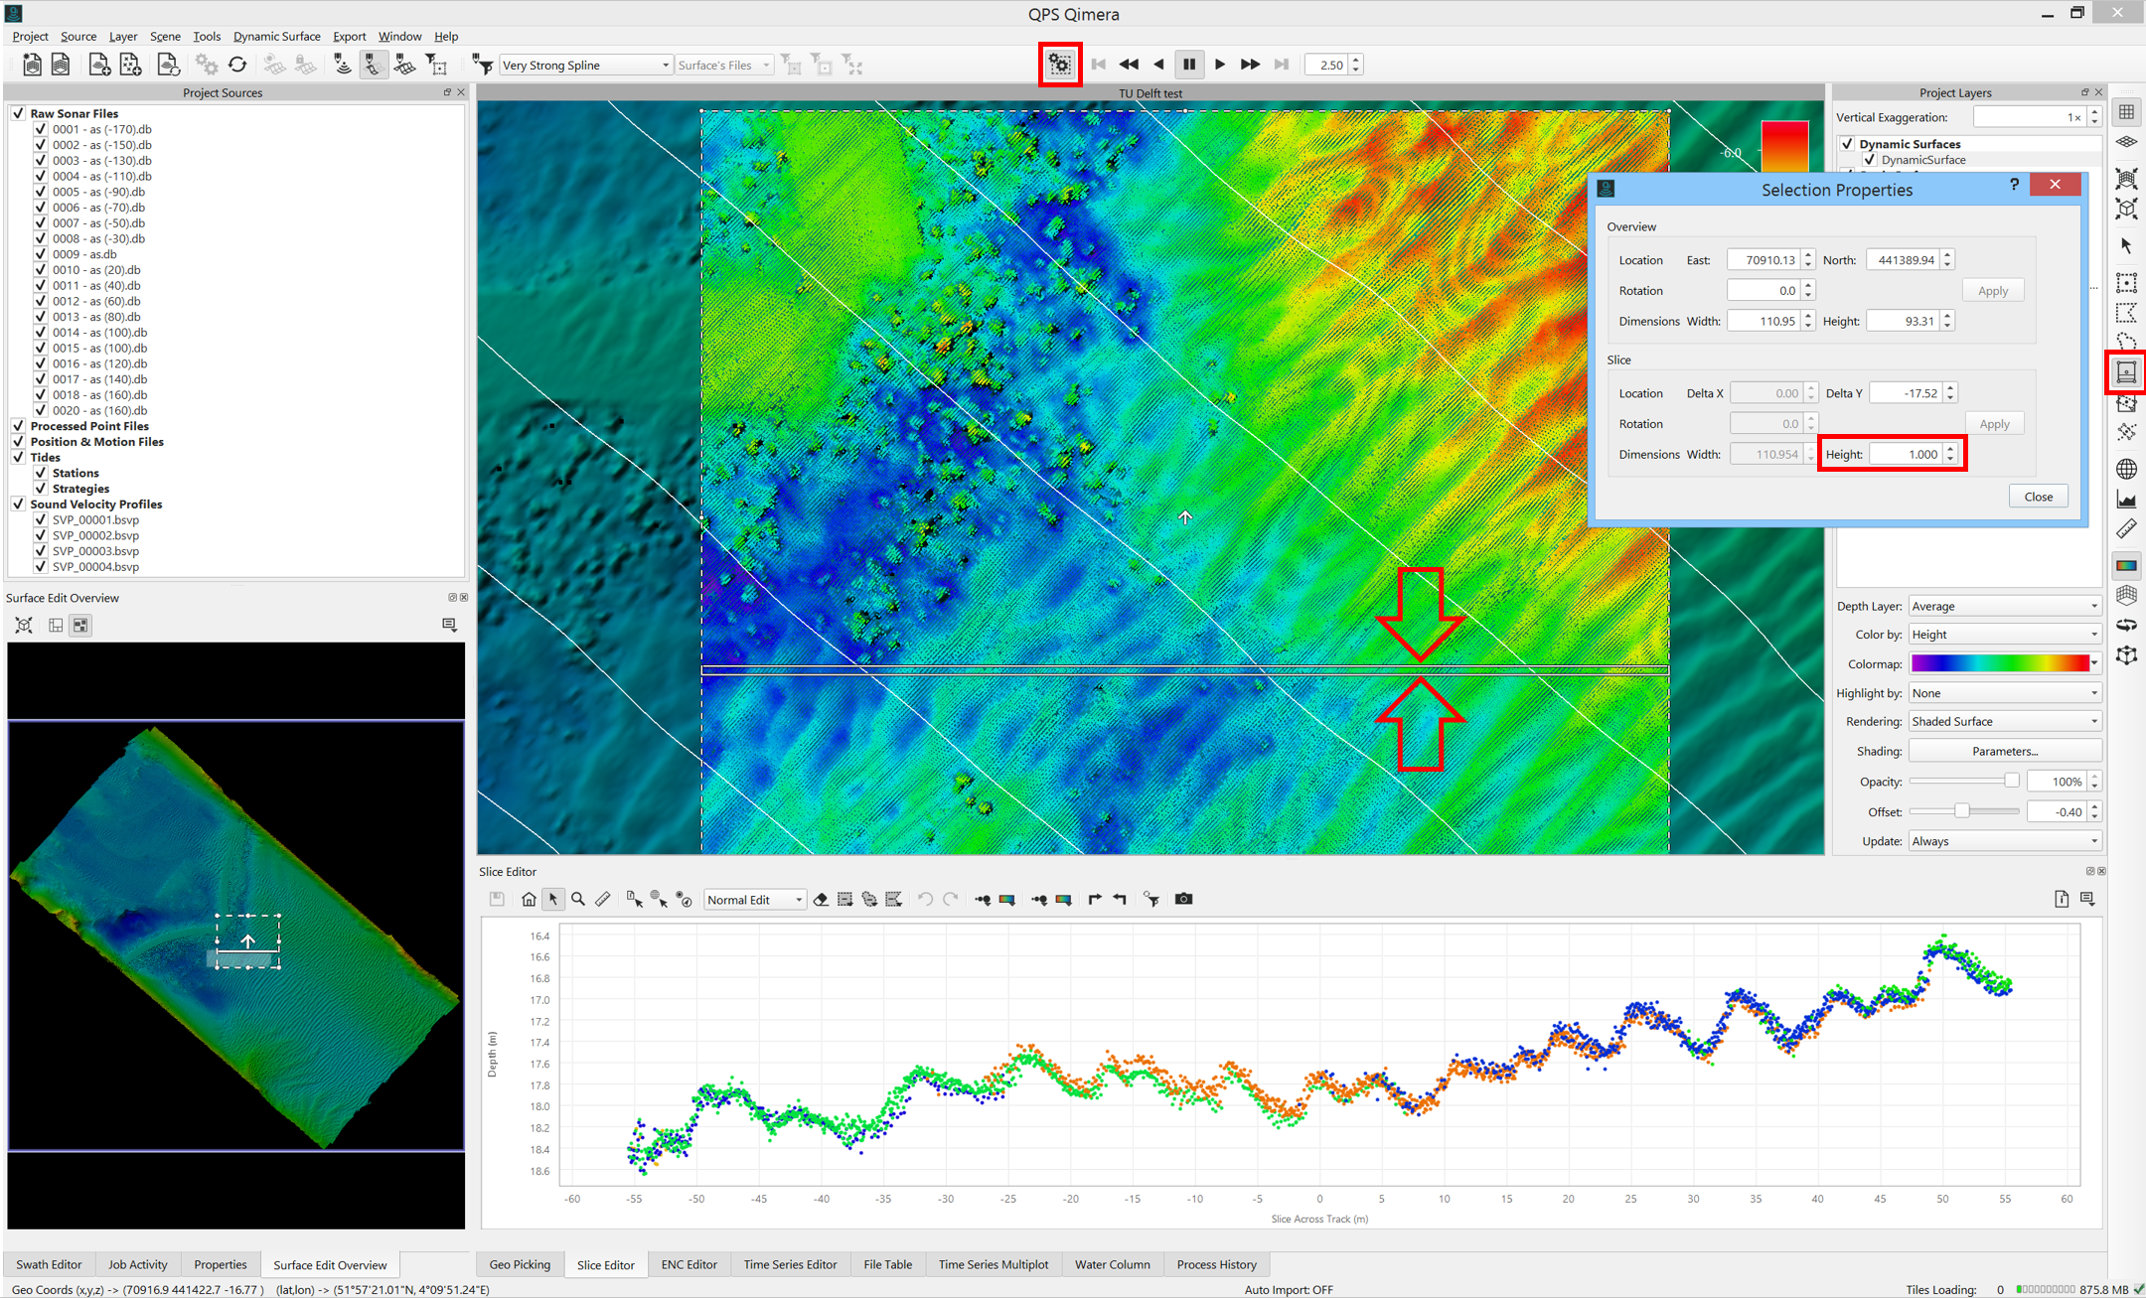Click the fast forward playback button
Image resolution: width=2146 pixels, height=1298 pixels.
click(x=1250, y=65)
